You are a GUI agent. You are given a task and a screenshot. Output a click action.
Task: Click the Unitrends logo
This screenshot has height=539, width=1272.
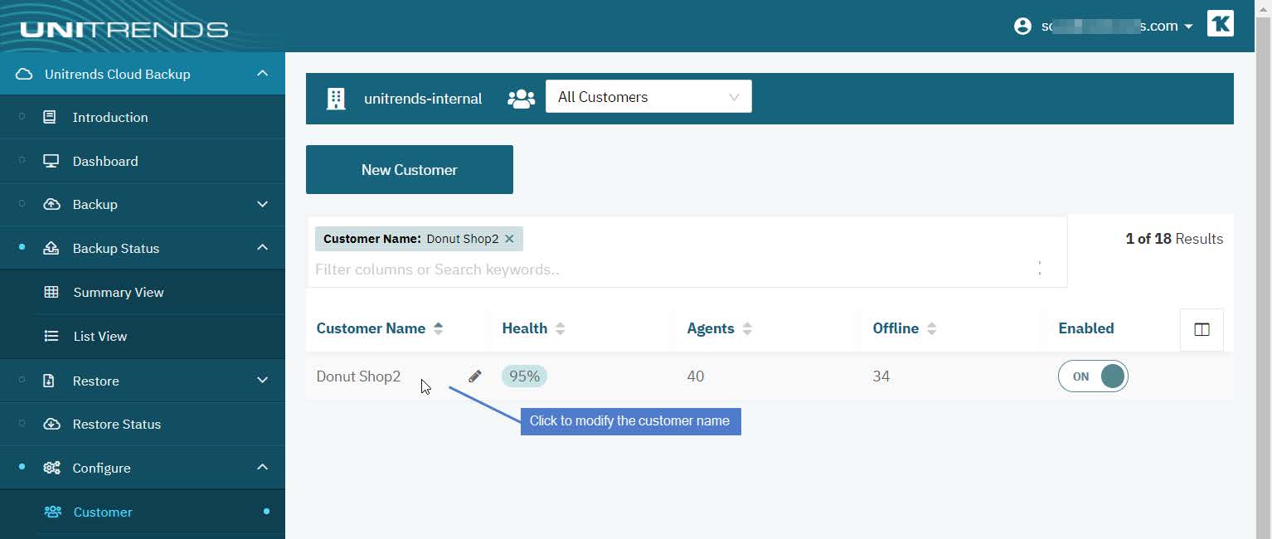[124, 30]
